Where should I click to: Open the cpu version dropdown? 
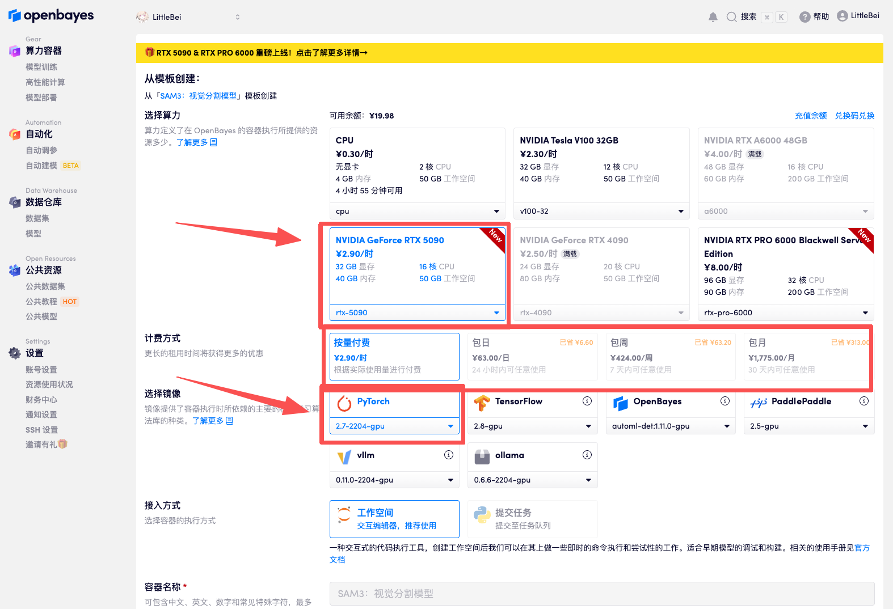pos(418,211)
